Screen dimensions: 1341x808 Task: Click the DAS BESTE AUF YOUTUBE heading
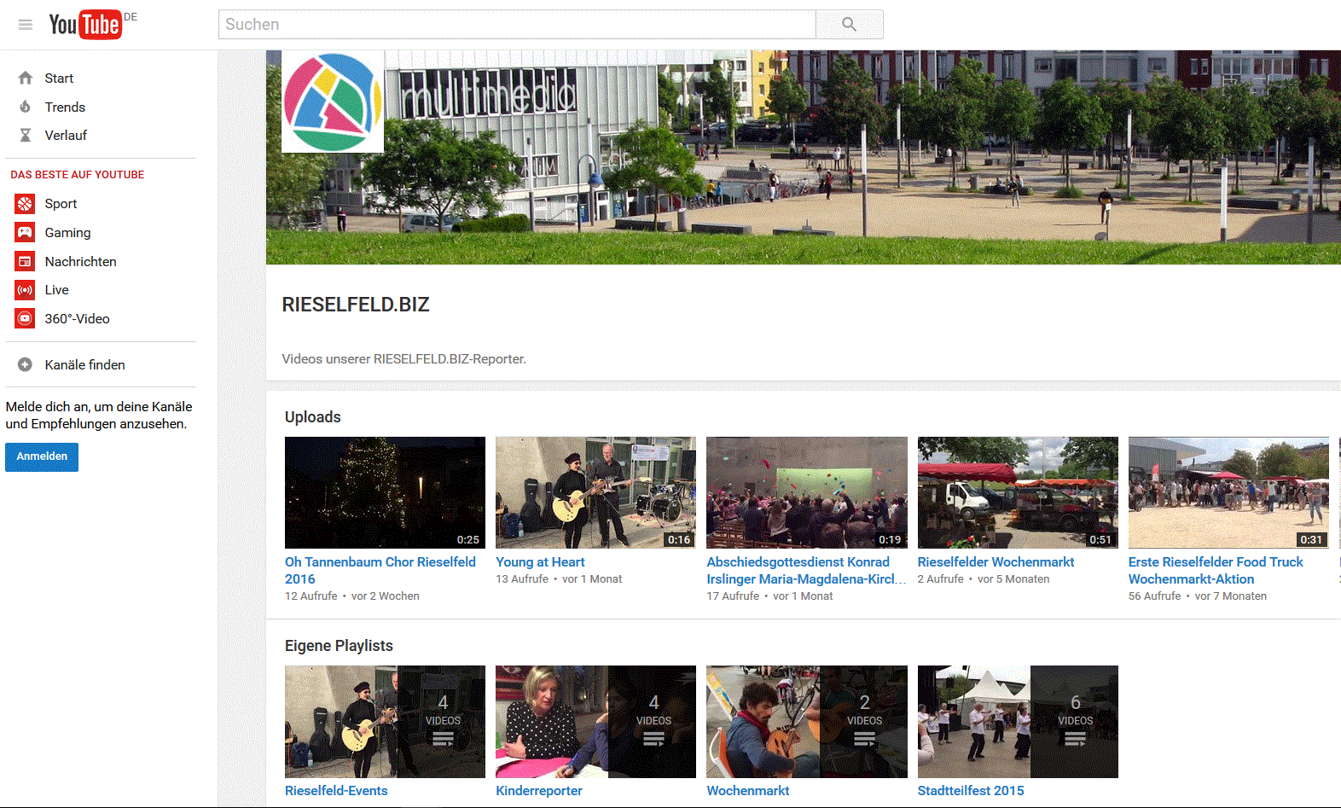click(x=78, y=174)
